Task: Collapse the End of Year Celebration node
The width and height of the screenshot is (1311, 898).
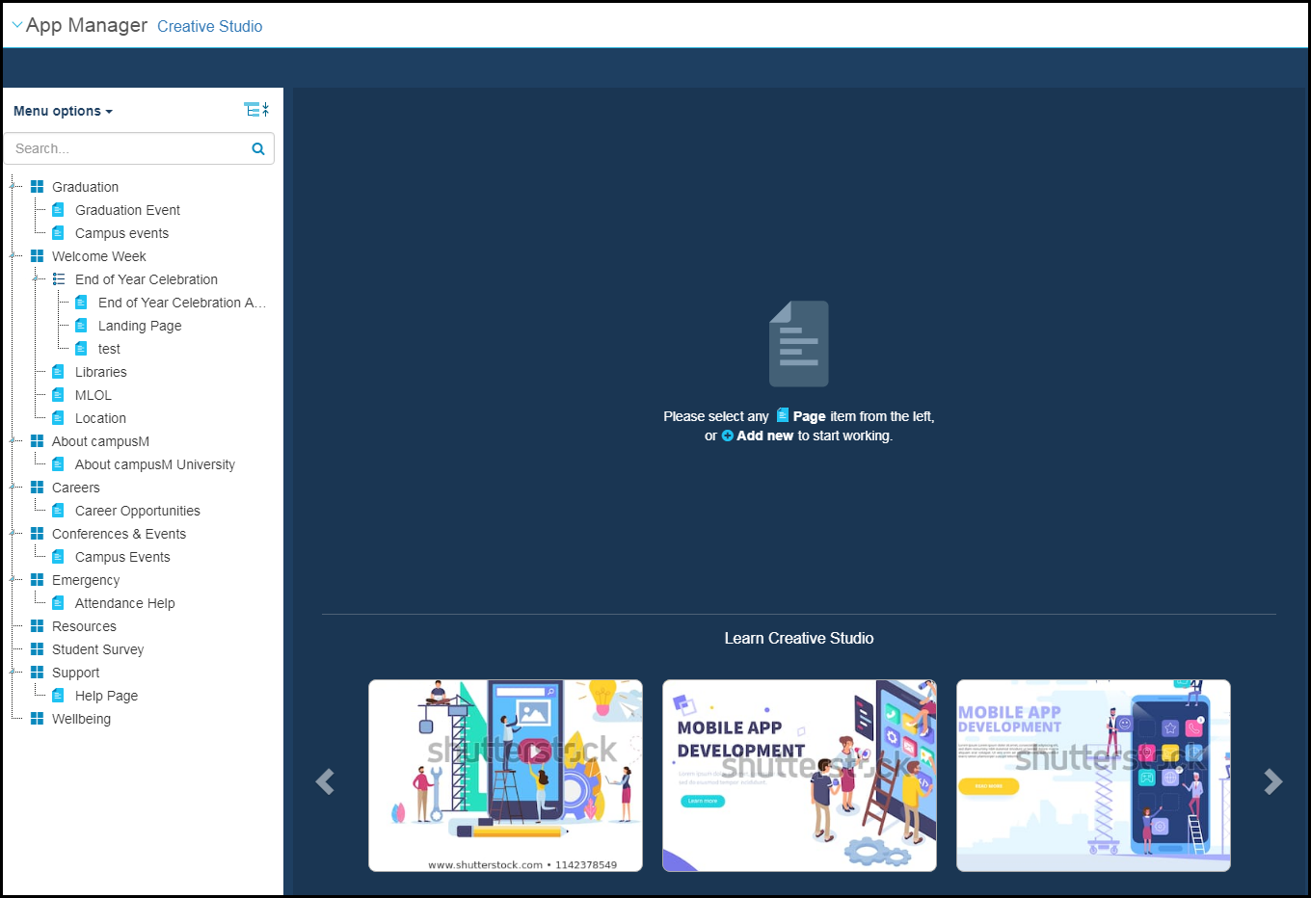Action: click(36, 278)
